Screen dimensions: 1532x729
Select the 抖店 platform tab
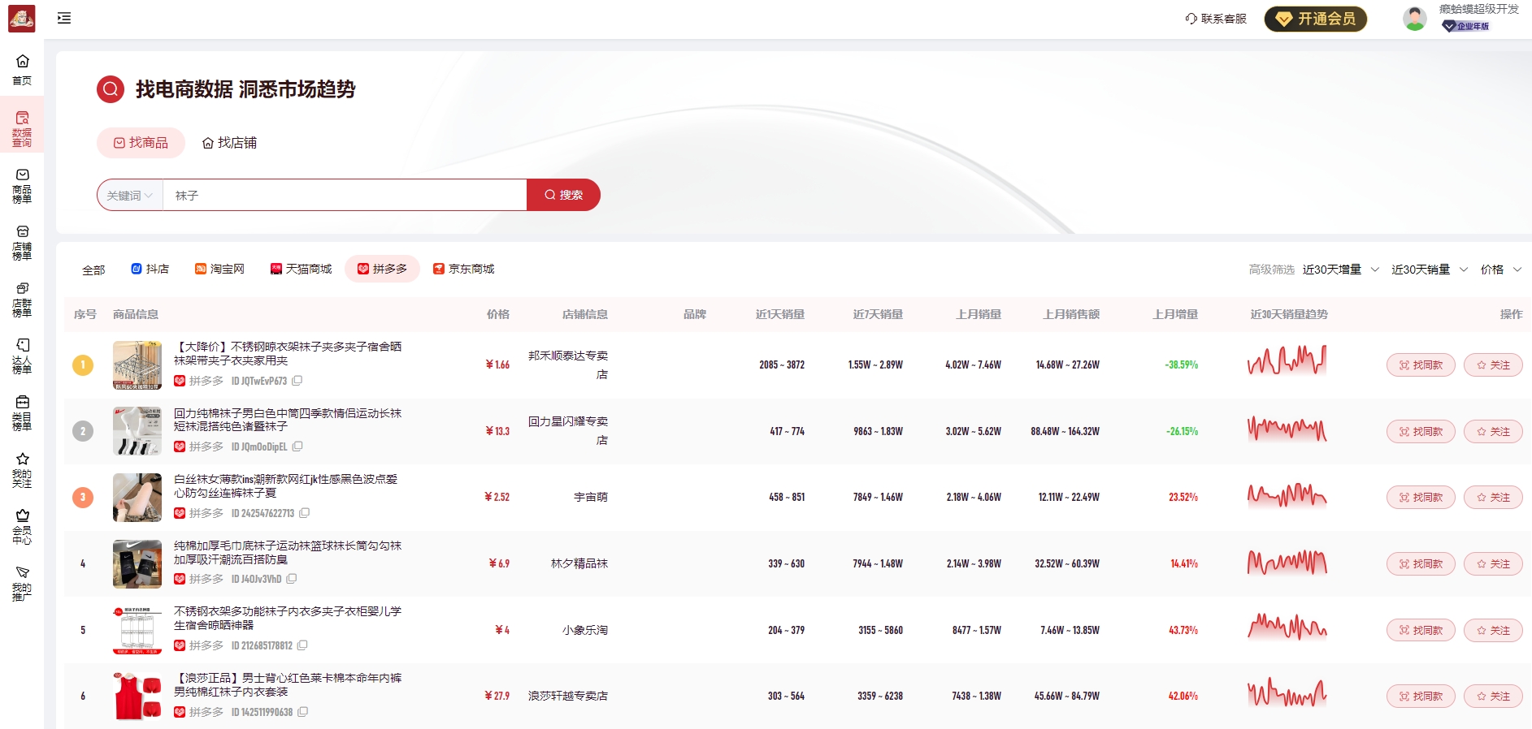click(150, 269)
